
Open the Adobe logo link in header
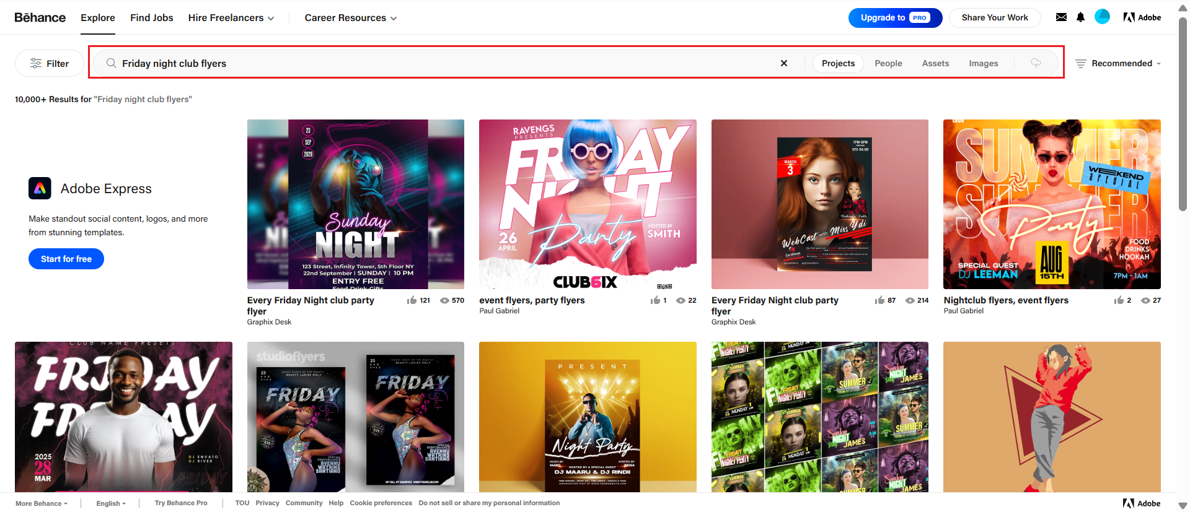pos(1142,17)
